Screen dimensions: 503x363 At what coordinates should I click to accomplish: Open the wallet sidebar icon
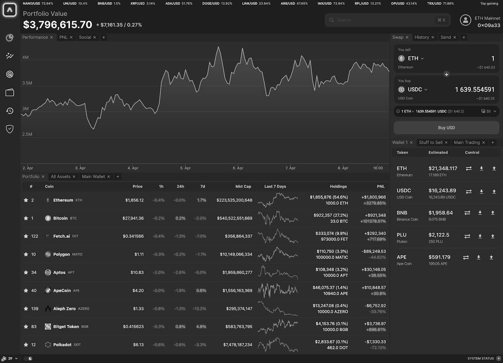[x=10, y=93]
